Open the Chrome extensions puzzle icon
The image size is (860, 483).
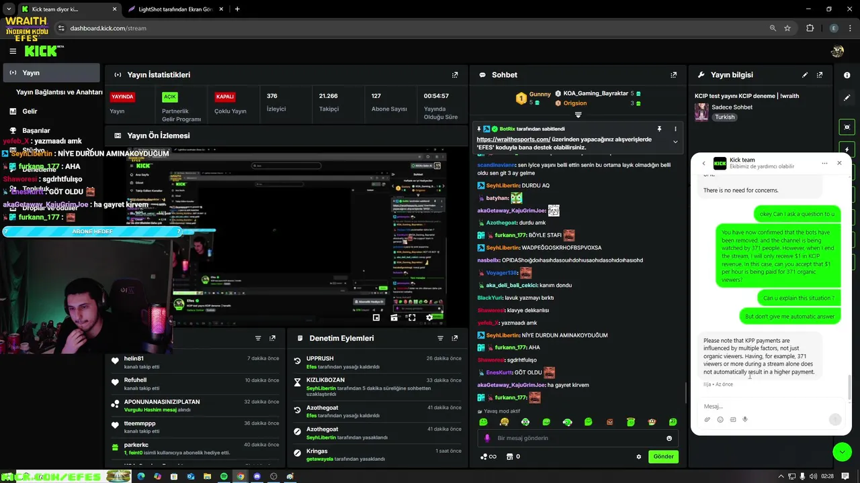[x=810, y=28]
